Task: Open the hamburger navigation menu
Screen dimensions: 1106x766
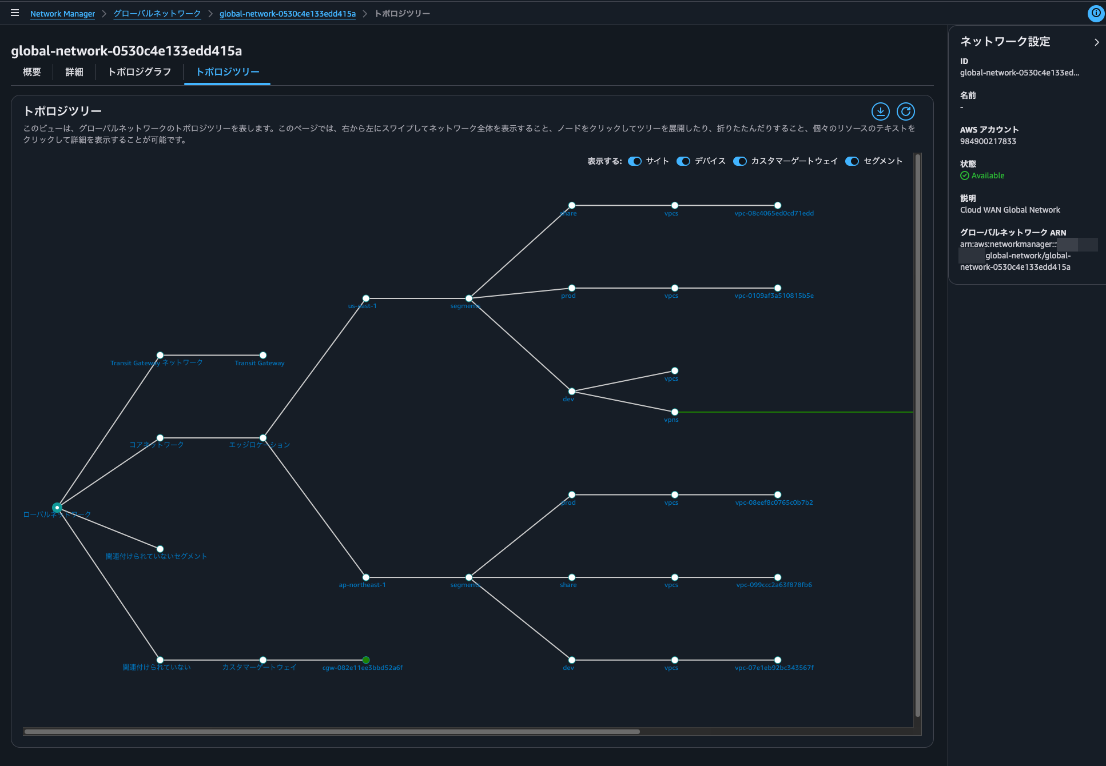Action: tap(15, 13)
